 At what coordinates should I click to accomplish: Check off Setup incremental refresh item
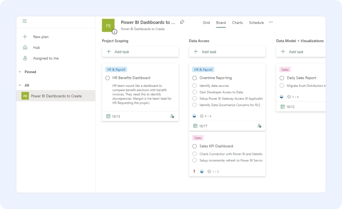click(194, 160)
